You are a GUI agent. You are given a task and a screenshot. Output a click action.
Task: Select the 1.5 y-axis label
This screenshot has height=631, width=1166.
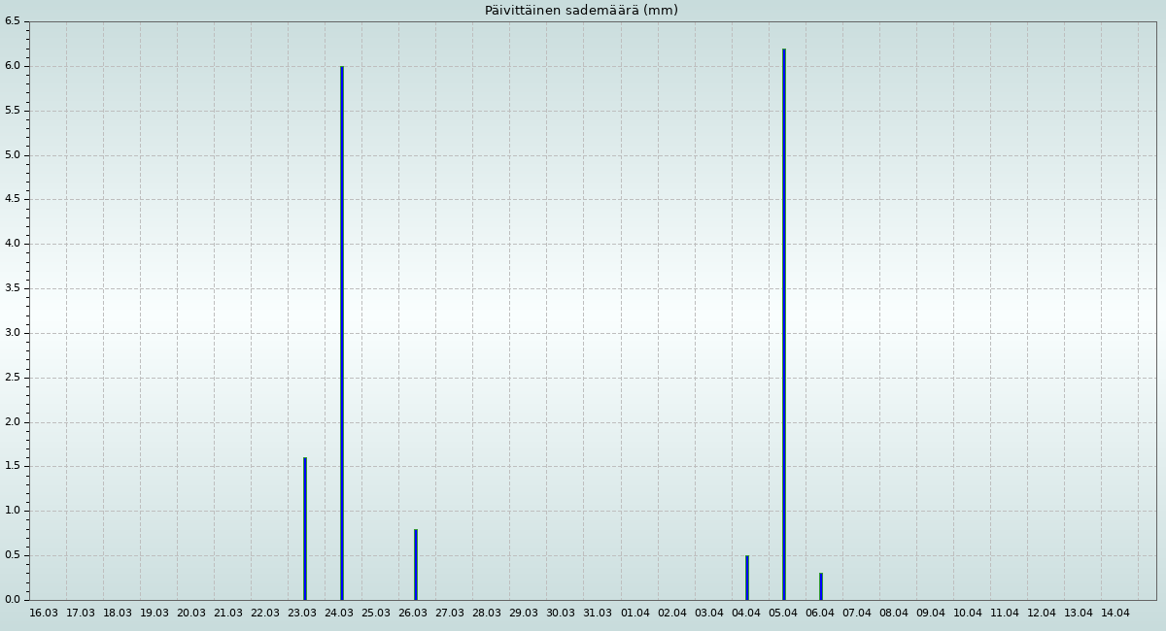tap(12, 467)
